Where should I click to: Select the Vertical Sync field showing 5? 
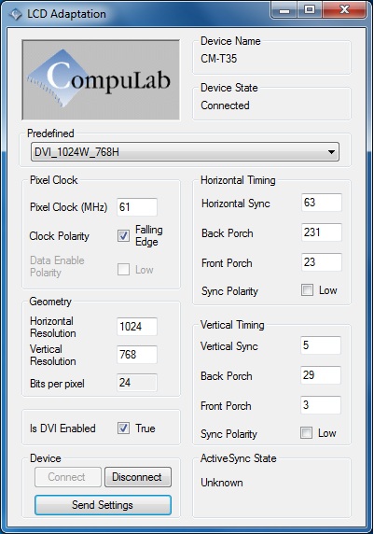tap(321, 345)
